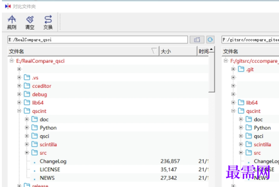Click the 清空 clear tool

point(30,22)
